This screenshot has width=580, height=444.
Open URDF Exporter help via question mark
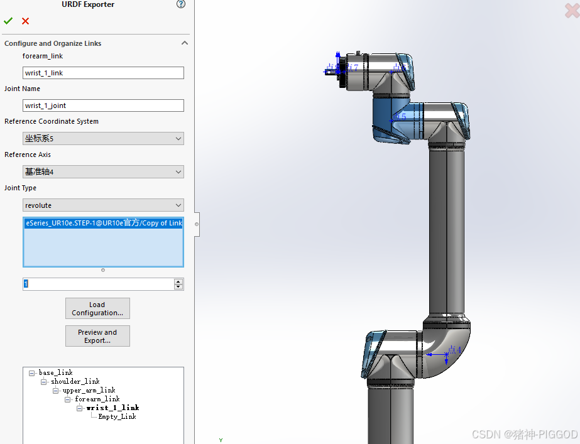[180, 4]
